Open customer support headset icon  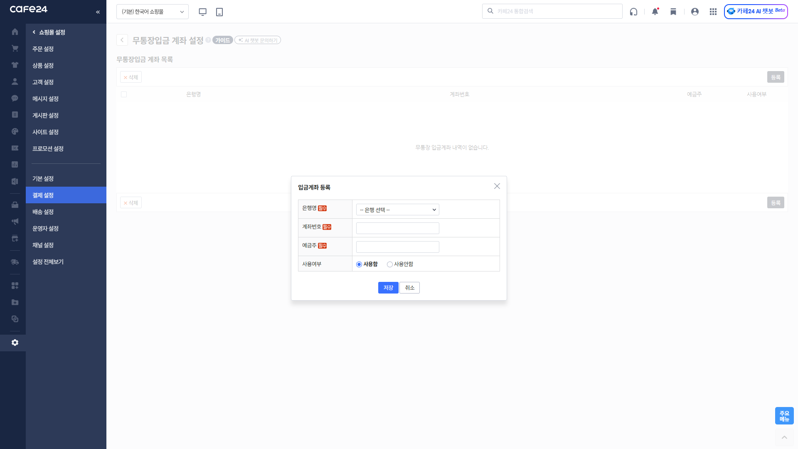click(633, 12)
